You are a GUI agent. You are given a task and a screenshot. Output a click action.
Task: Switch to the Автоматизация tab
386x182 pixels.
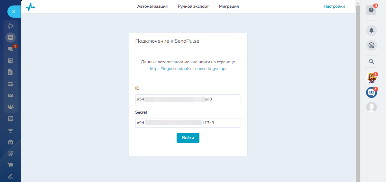[x=152, y=6]
